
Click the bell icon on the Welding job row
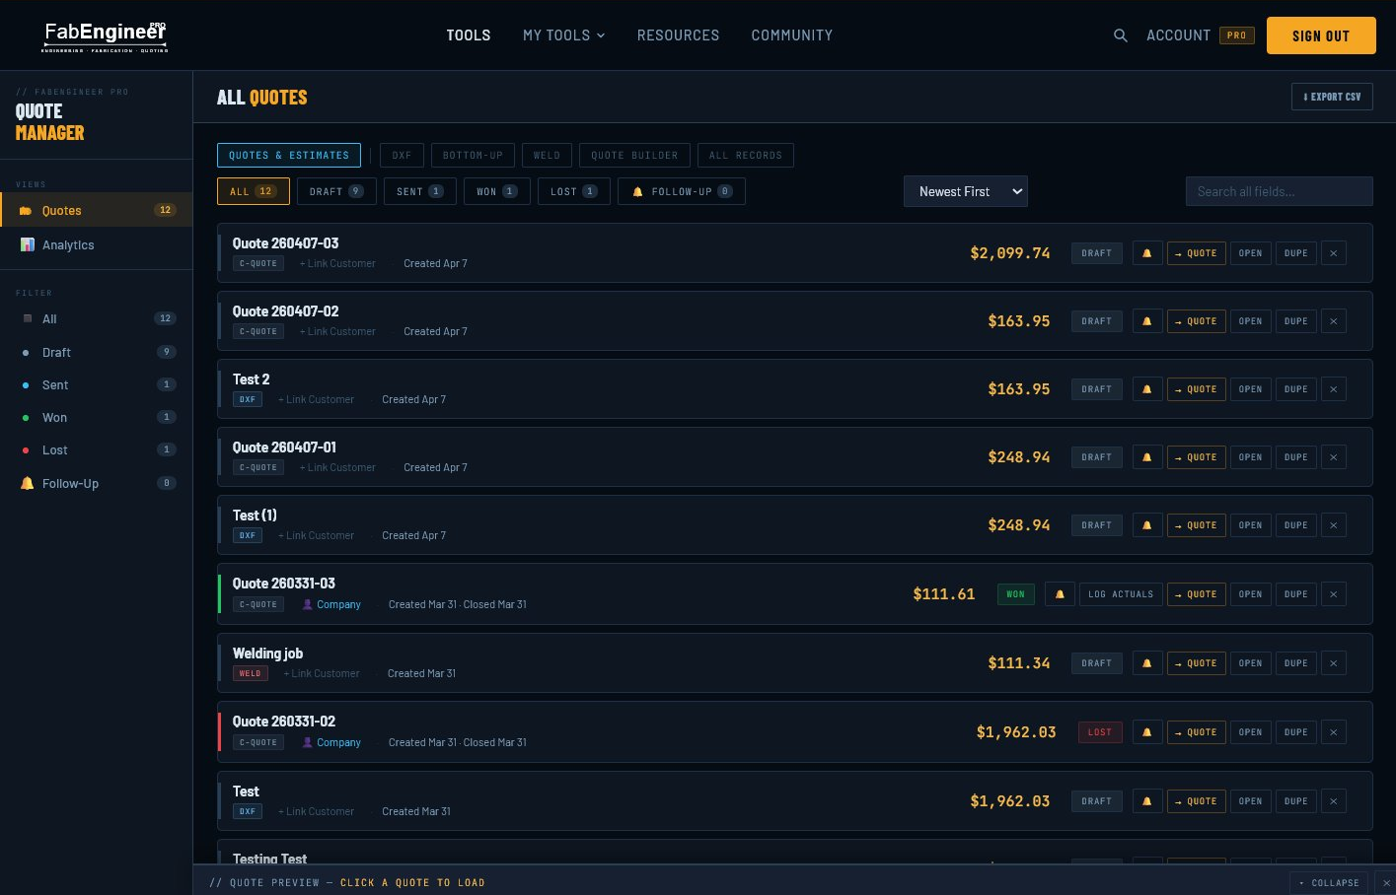1146,662
